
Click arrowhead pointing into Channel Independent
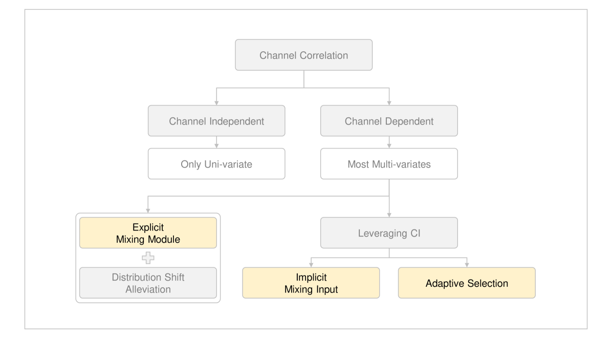point(216,103)
